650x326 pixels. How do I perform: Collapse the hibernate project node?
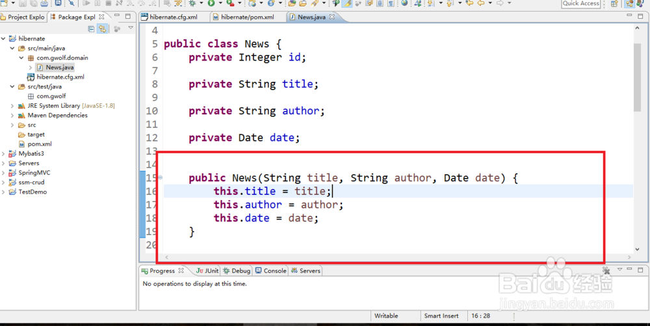pos(3,38)
